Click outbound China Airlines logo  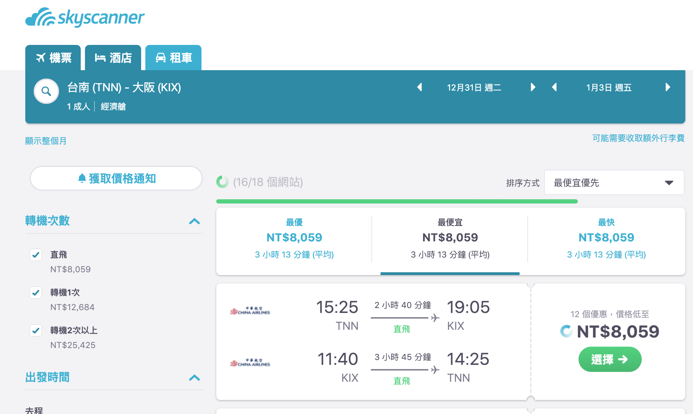point(250,311)
